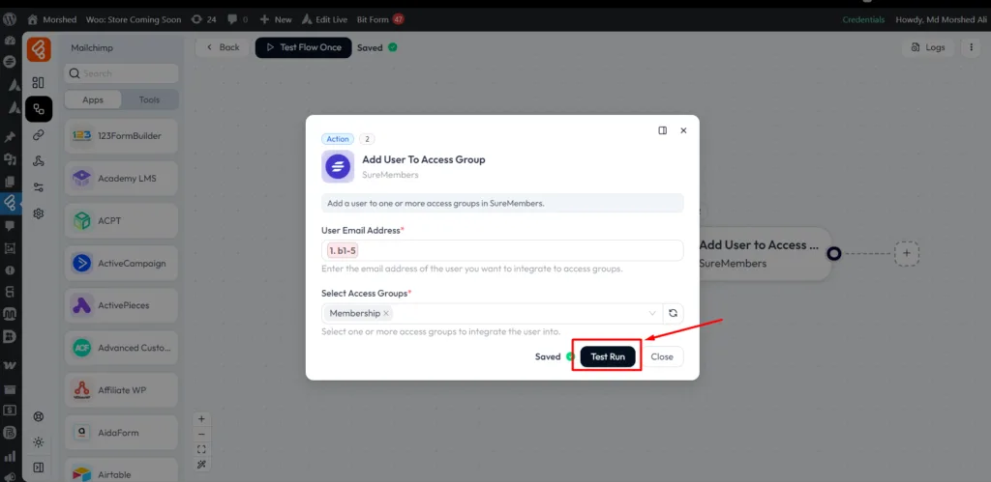Switch to the Apps tab

(x=93, y=99)
